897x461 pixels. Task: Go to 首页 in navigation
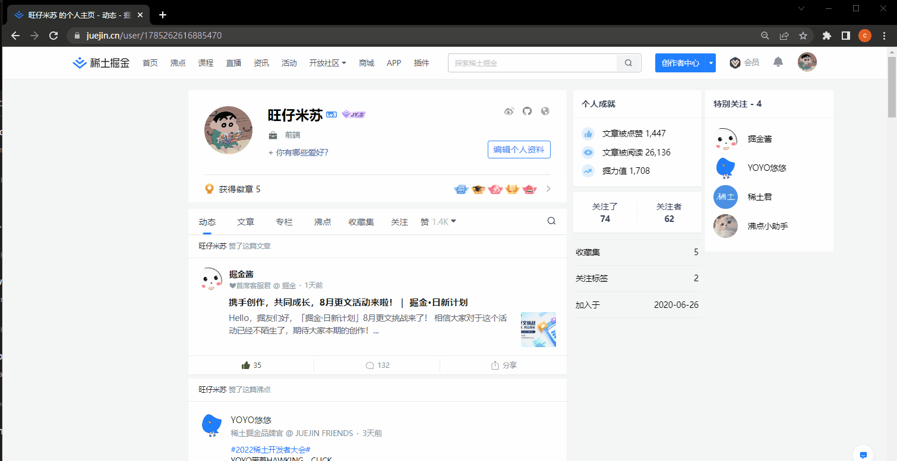click(150, 63)
